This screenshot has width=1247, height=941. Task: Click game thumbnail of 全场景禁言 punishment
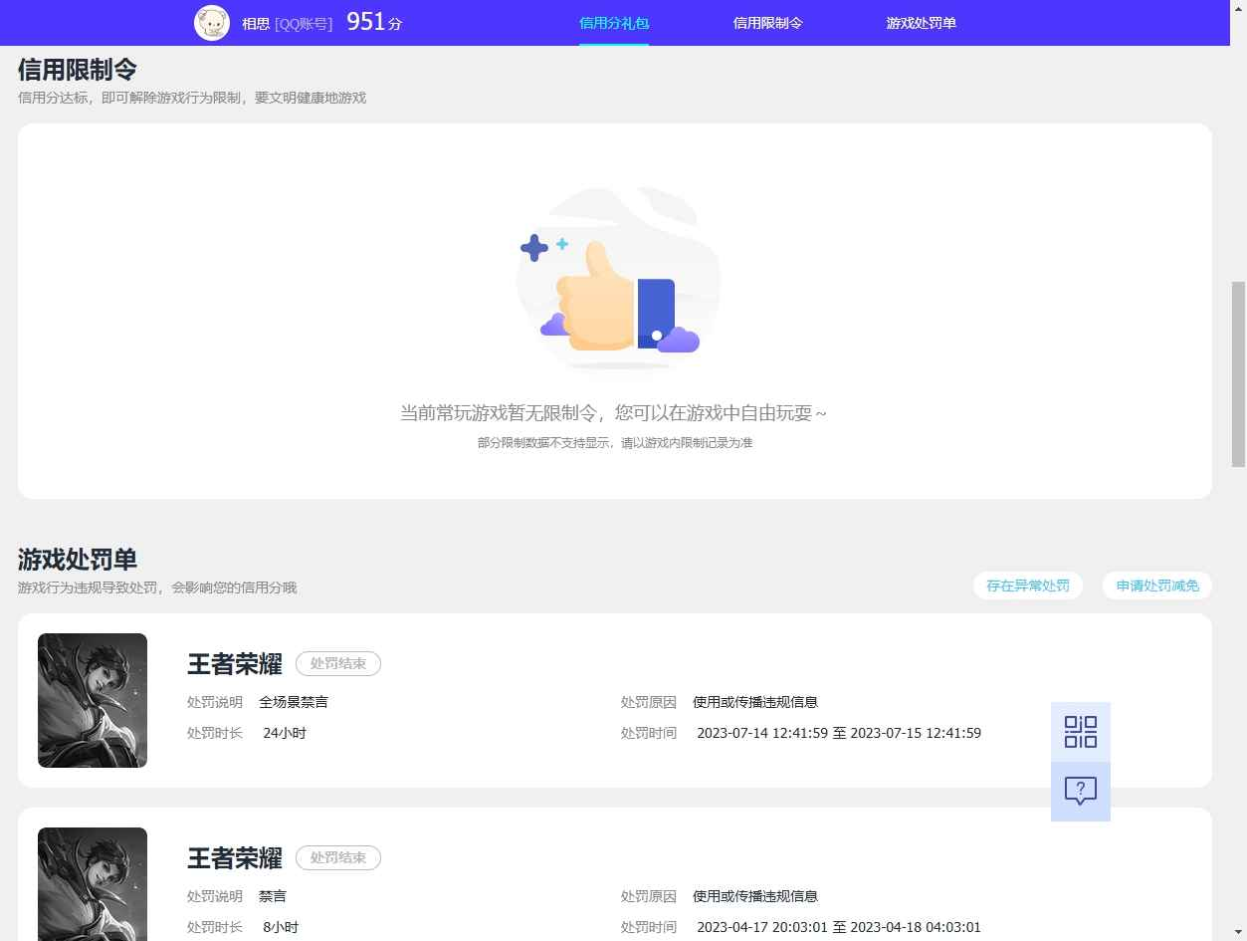93,700
